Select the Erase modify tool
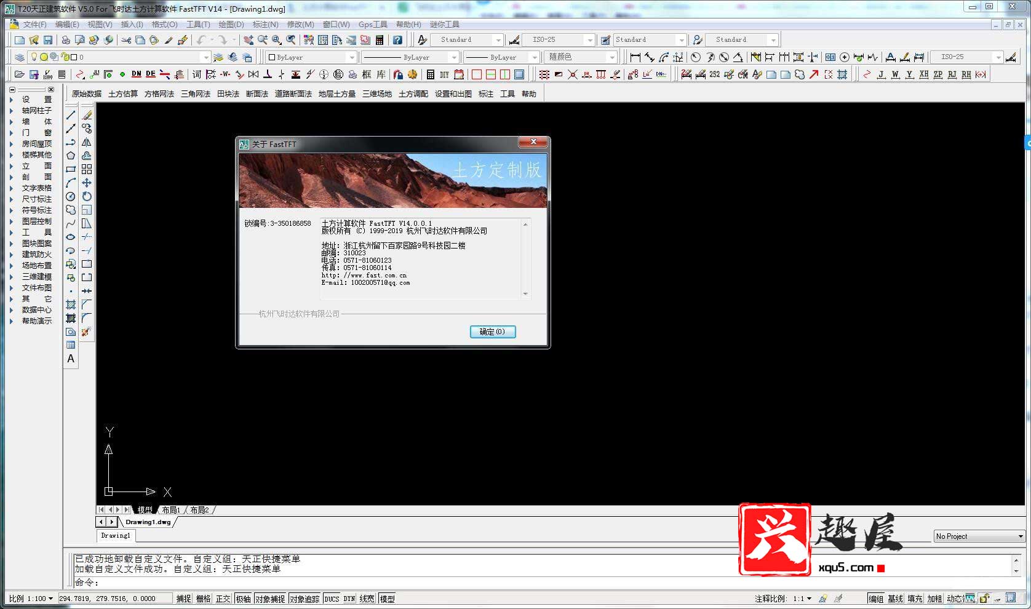 [87, 115]
